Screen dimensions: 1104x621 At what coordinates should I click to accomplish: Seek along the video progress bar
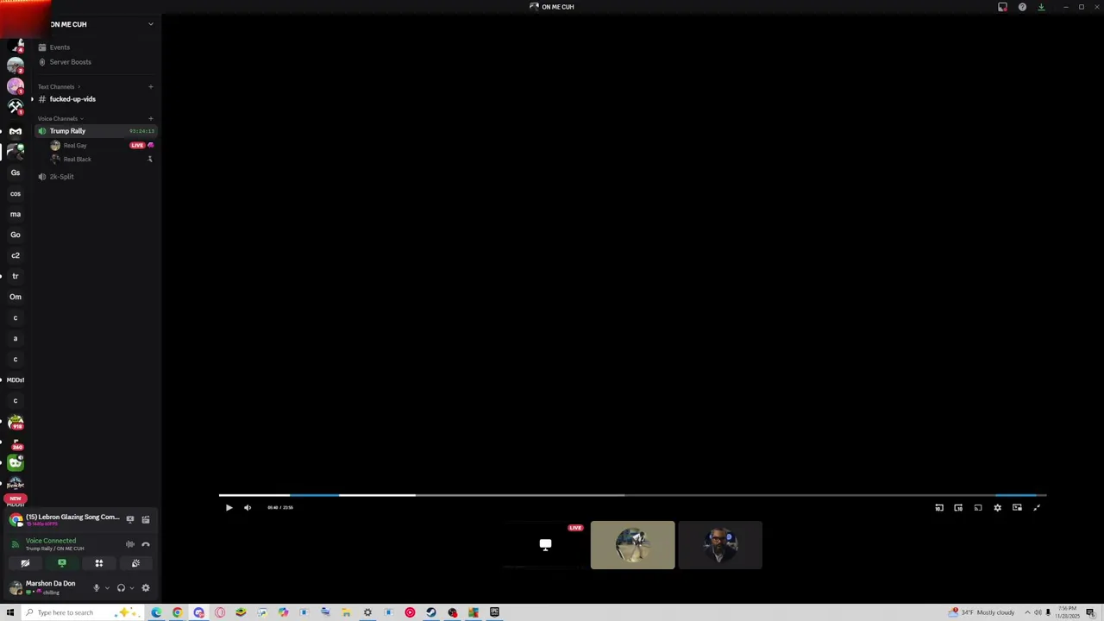[632, 495]
